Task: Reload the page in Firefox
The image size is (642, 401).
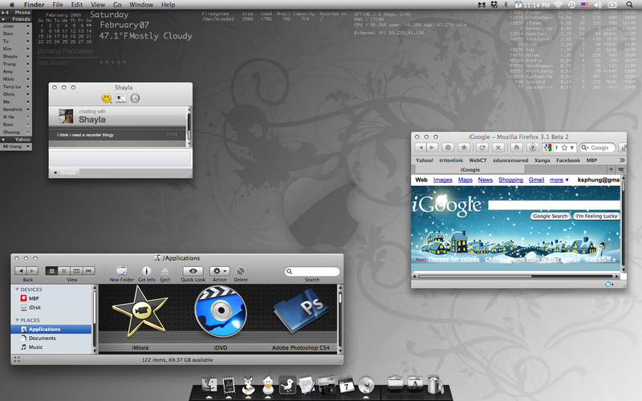Action: pyautogui.click(x=482, y=148)
